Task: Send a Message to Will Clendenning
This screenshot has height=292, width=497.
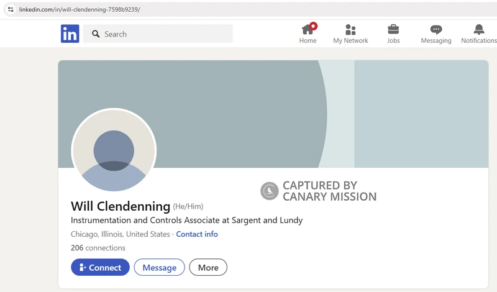Action: click(160, 267)
